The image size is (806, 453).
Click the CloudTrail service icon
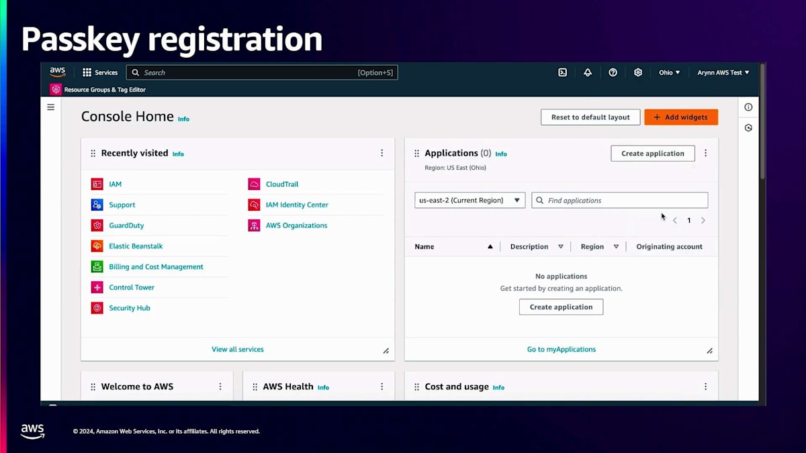point(254,184)
